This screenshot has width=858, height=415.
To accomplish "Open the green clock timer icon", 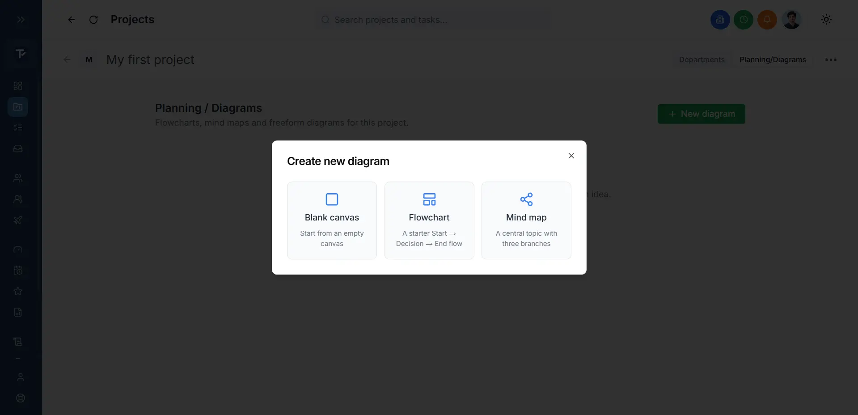I will point(744,20).
